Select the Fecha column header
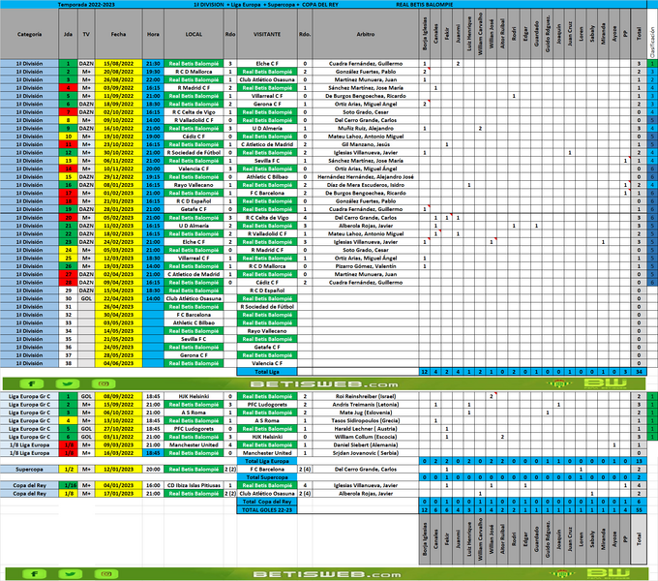 [x=118, y=34]
